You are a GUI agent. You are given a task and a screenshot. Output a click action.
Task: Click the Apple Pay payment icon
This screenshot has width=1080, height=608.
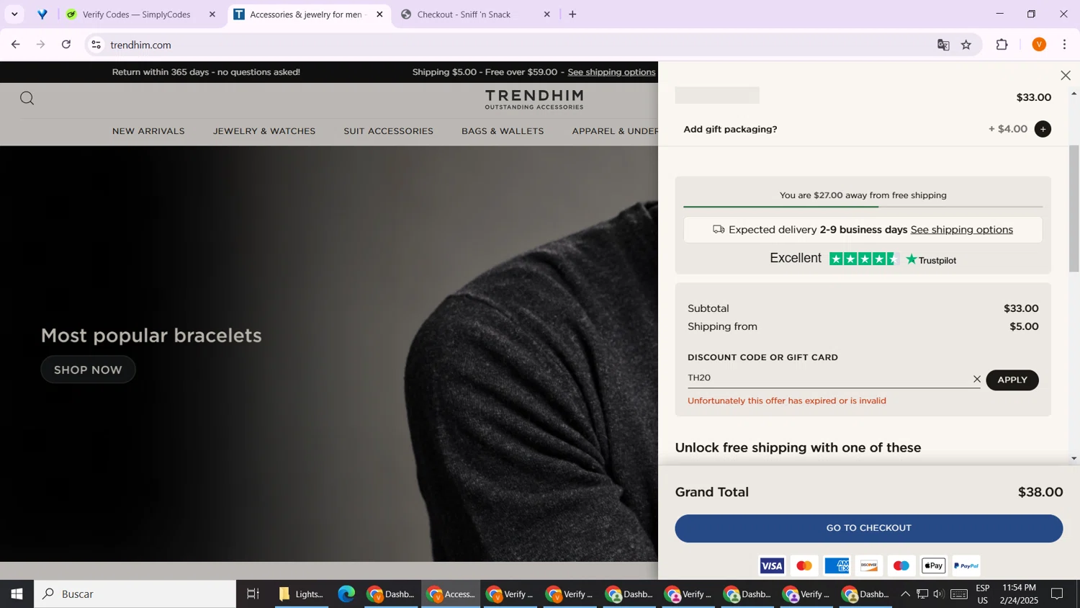[x=934, y=566]
